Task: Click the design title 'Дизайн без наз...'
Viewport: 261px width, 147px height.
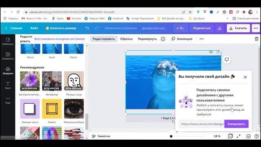Action: click(x=154, y=28)
